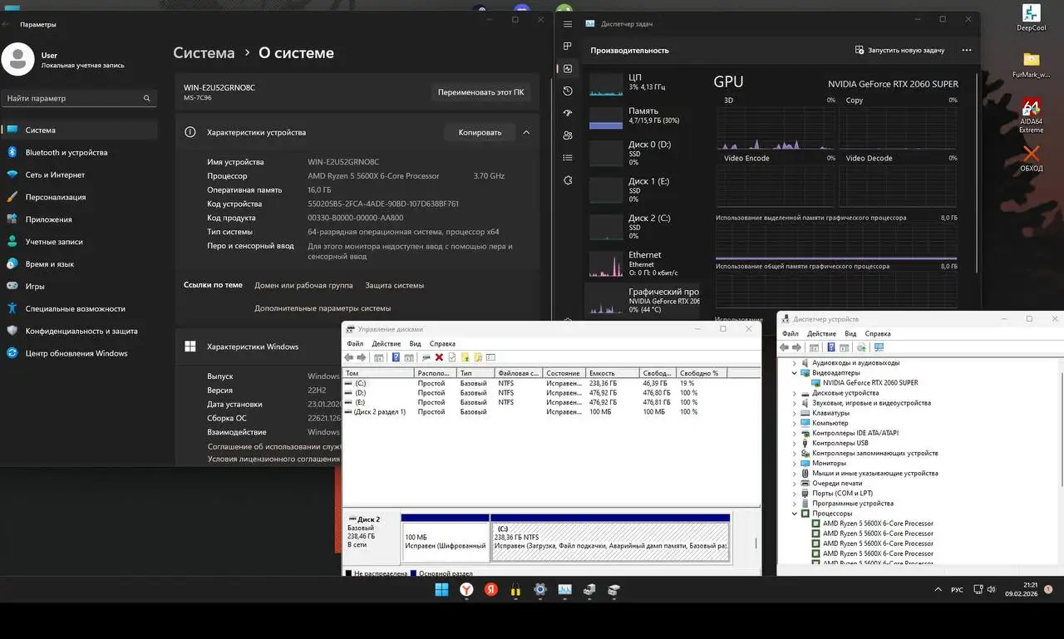Click red X delete icon in Disk Management toolbar
This screenshot has width=1064, height=639.
[x=439, y=357]
